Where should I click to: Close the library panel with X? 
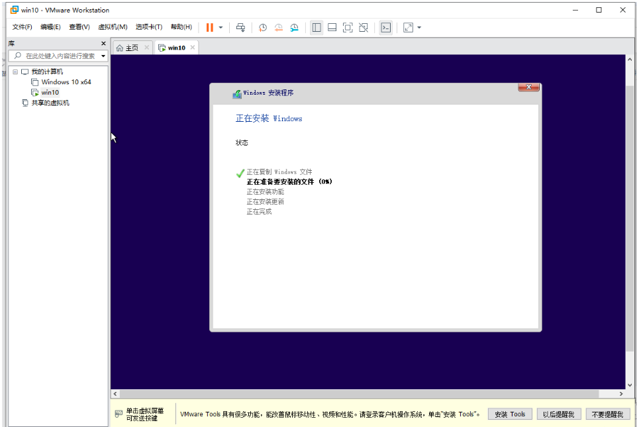point(103,44)
